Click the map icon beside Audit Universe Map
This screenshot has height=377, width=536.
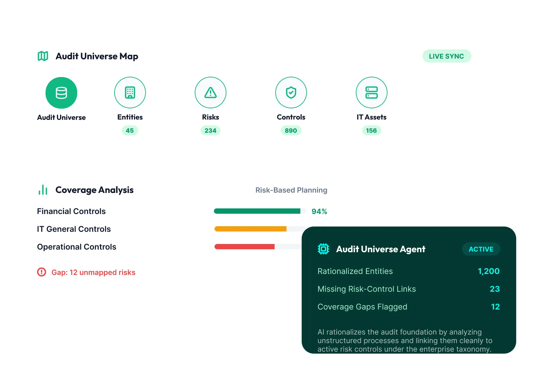pos(43,56)
